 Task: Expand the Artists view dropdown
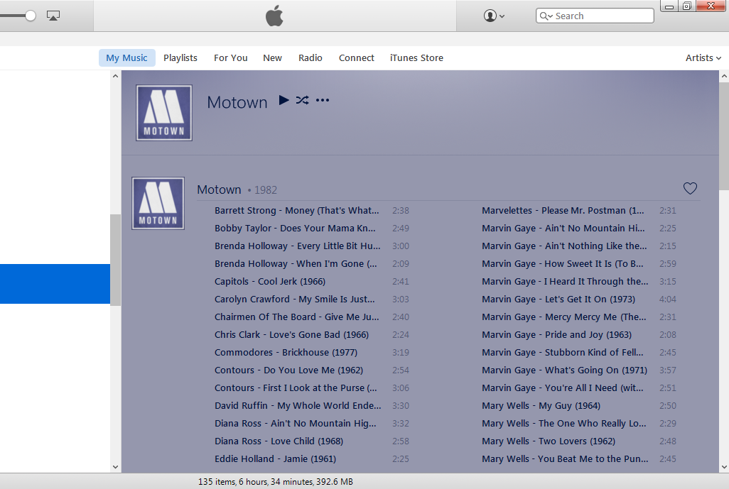point(703,58)
